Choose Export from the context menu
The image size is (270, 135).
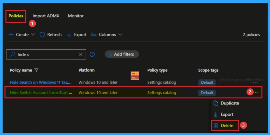[x=223, y=114]
